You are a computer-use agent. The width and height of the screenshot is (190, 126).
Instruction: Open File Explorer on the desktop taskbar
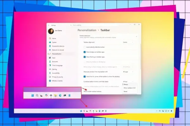(97, 111)
